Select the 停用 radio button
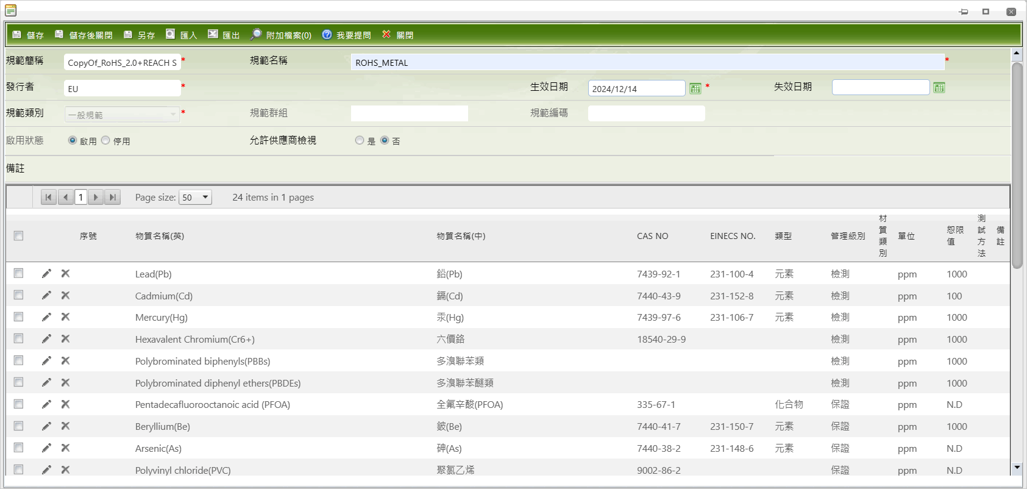The image size is (1027, 489). click(x=105, y=140)
